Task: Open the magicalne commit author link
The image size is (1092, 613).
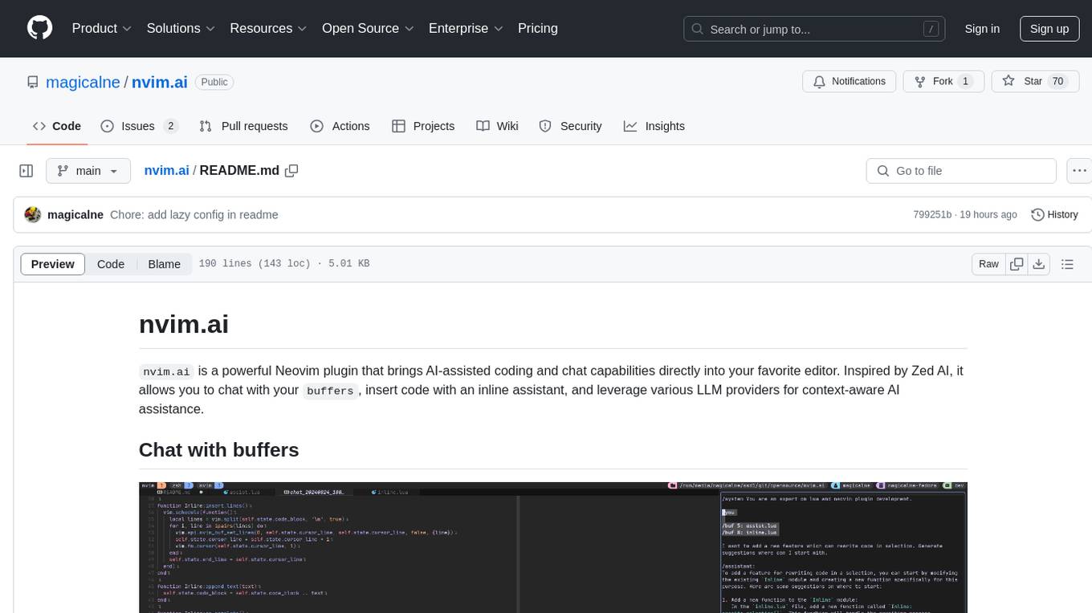Action: (75, 215)
